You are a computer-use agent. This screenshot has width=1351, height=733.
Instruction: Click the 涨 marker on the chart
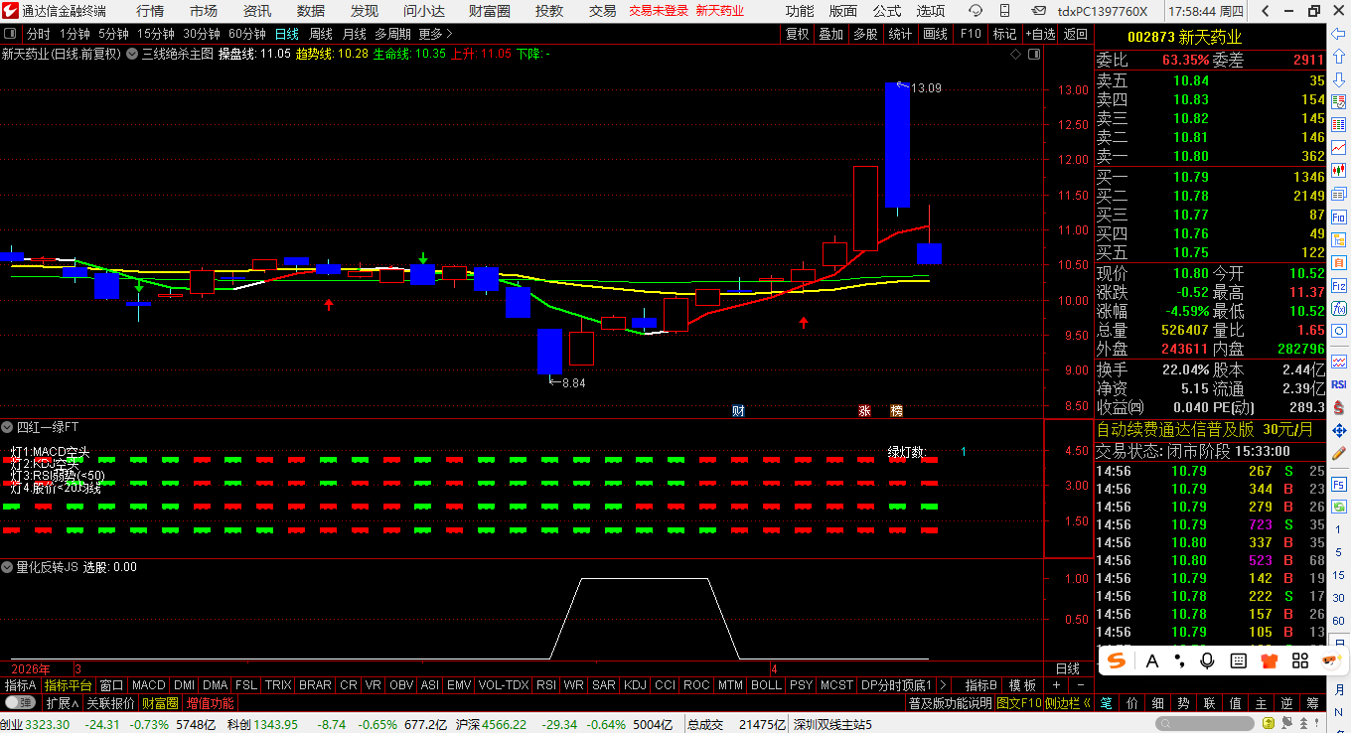[x=864, y=410]
